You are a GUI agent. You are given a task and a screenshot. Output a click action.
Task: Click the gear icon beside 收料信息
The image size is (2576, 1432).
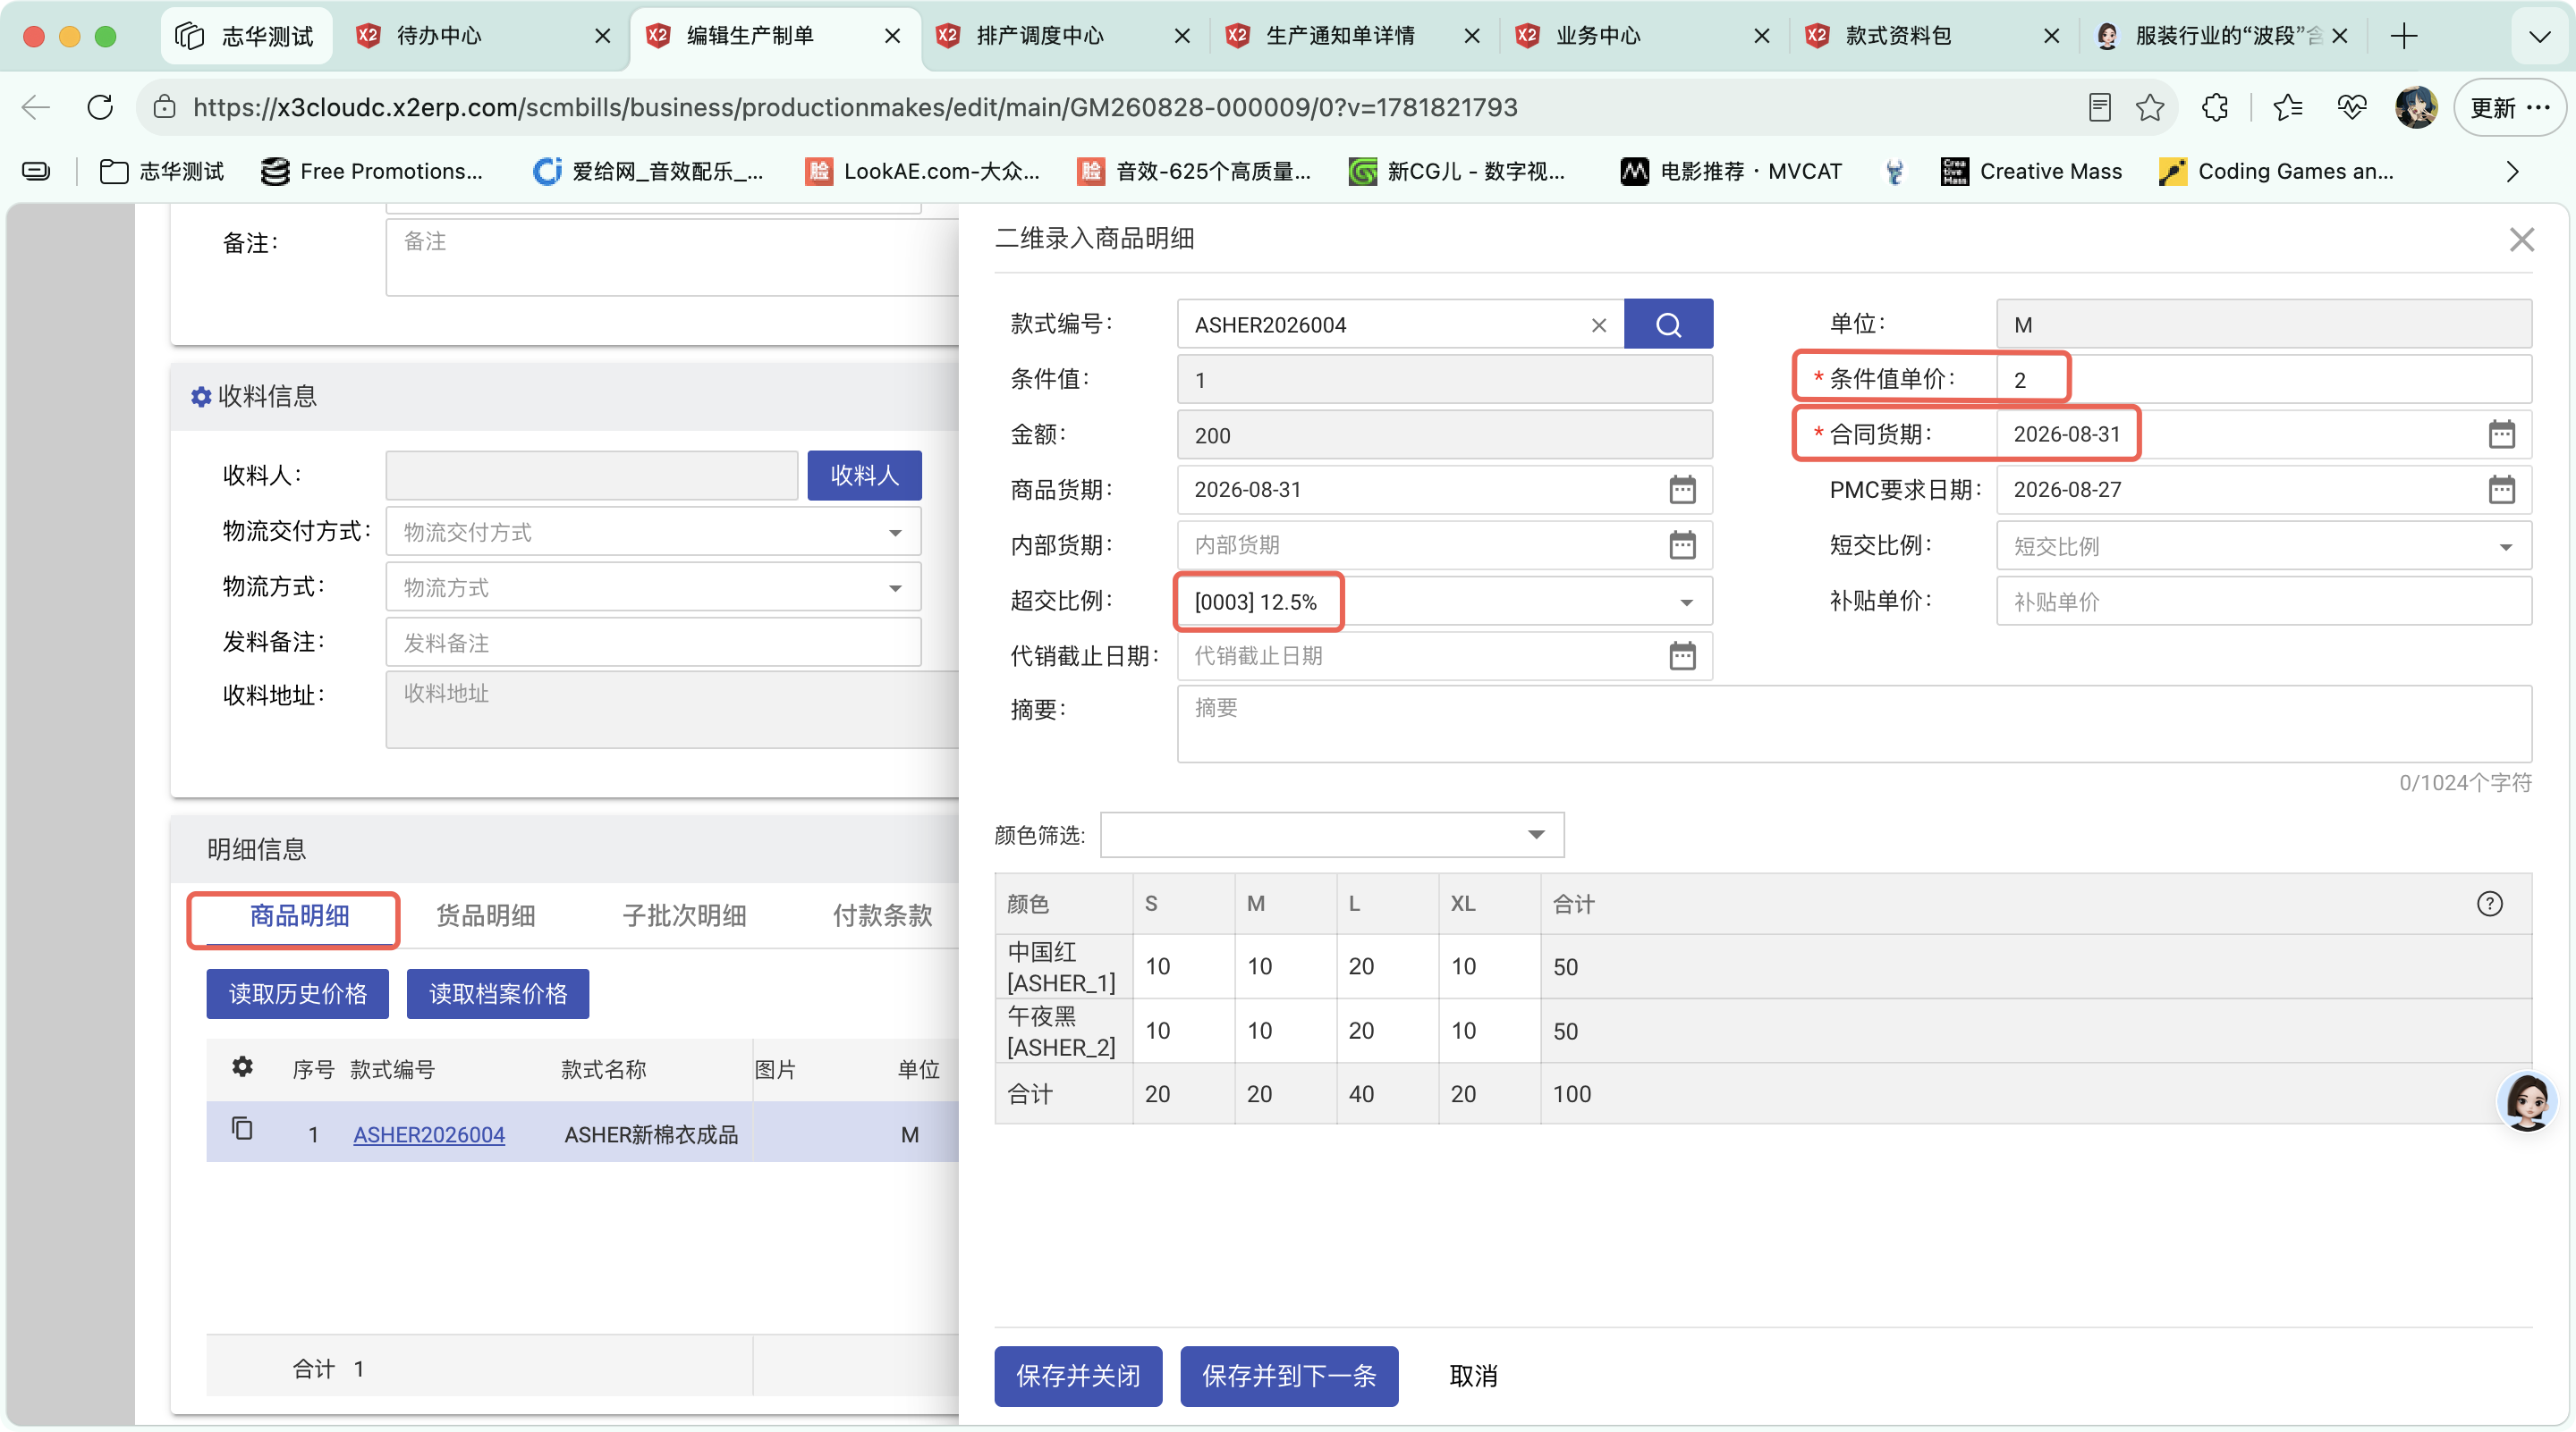click(201, 397)
